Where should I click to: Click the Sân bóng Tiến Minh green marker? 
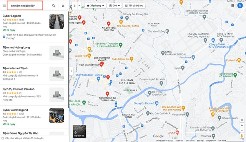click(x=120, y=45)
